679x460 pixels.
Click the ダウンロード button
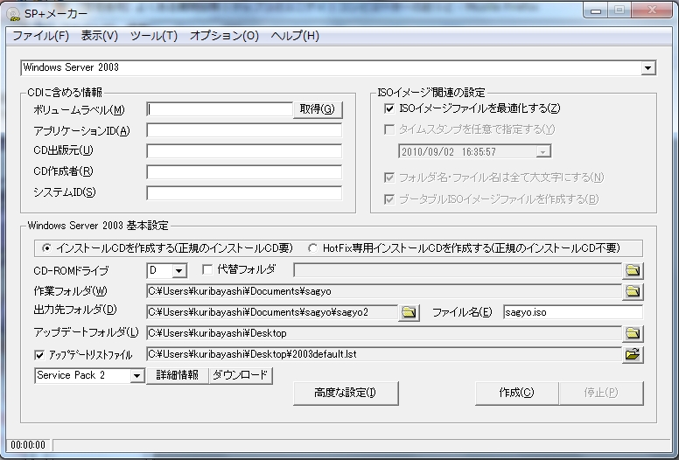pyautogui.click(x=241, y=375)
